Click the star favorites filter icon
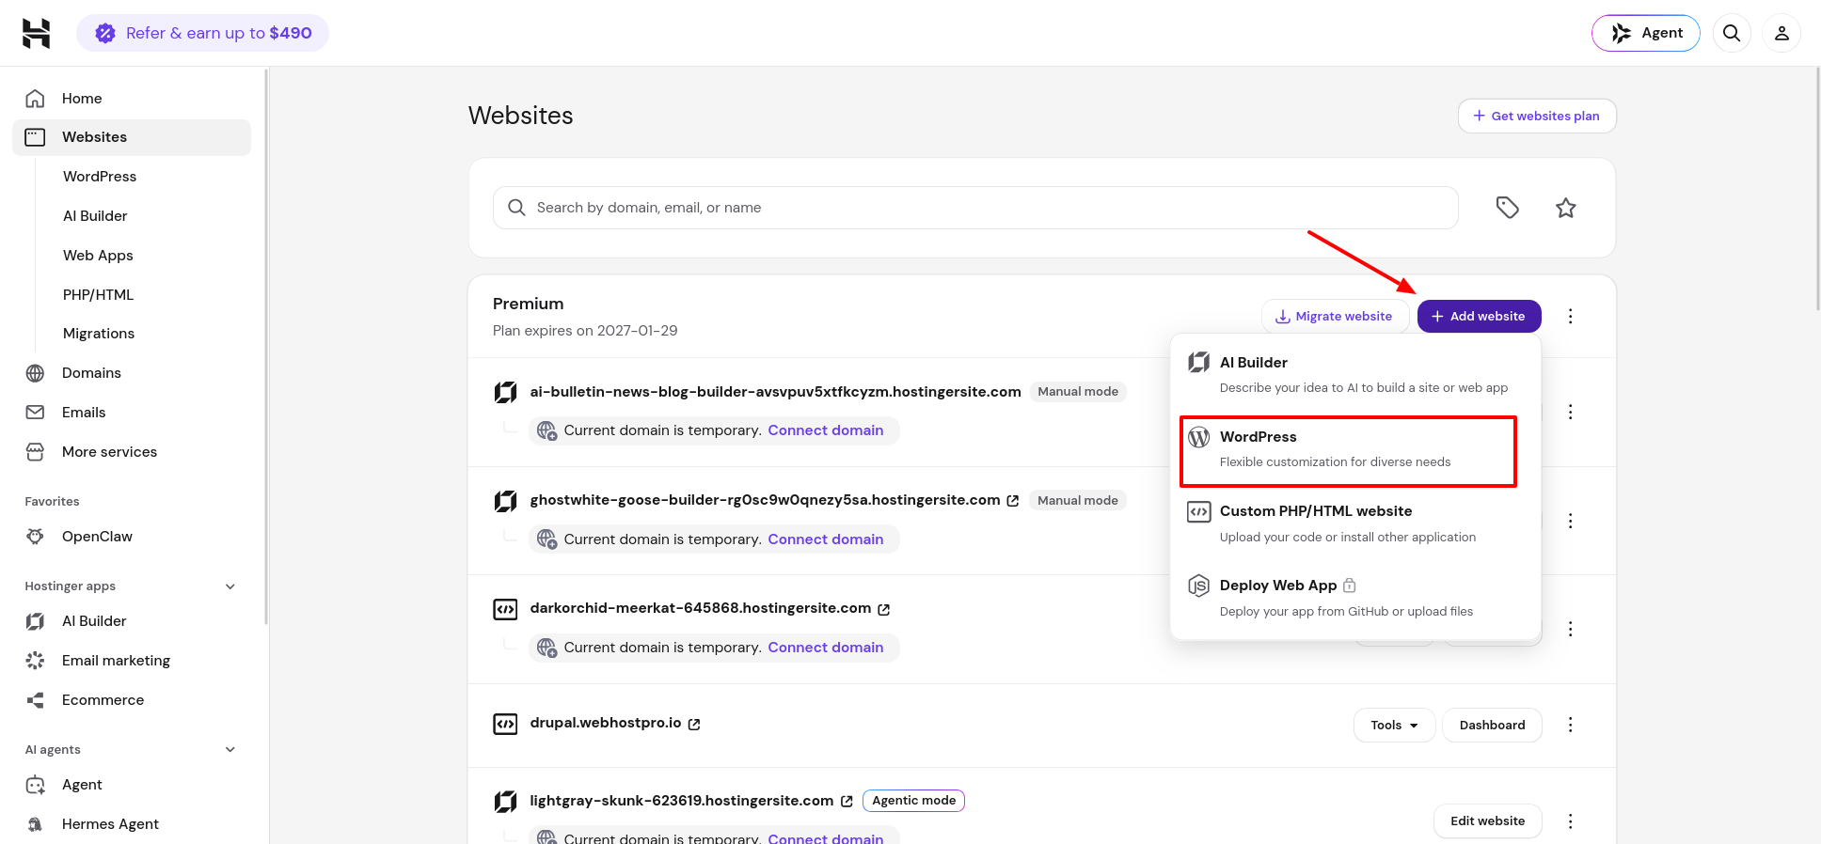Viewport: 1821px width, 844px height. click(x=1566, y=208)
